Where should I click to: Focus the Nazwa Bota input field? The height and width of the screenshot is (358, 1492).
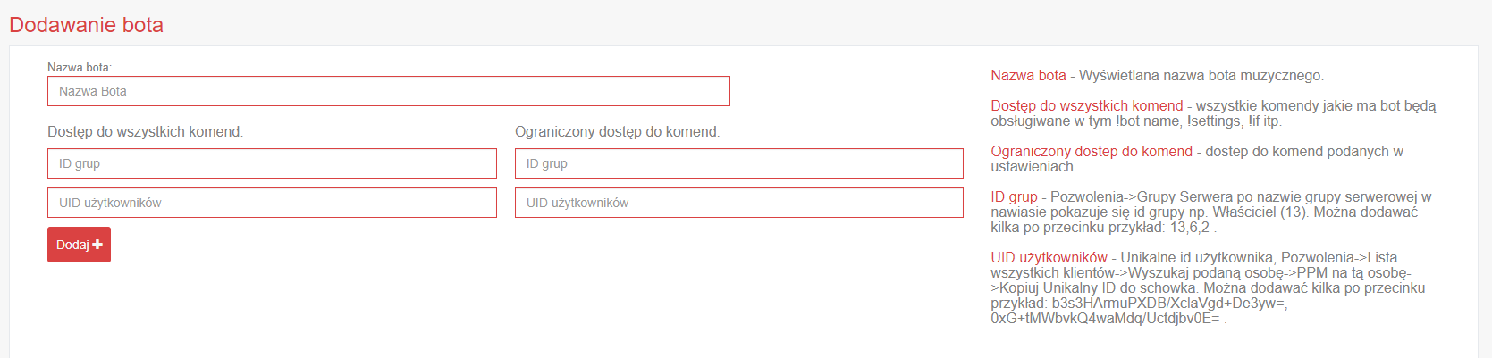click(x=388, y=91)
